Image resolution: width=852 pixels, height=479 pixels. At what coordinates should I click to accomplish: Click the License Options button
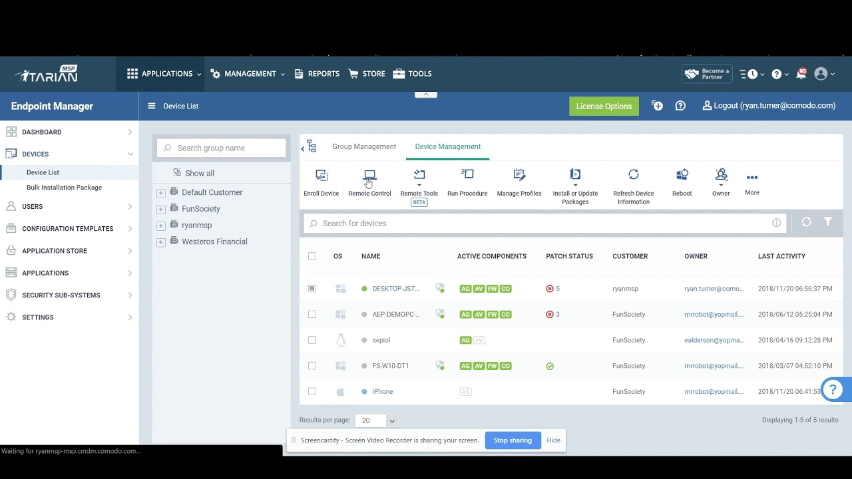click(x=604, y=106)
